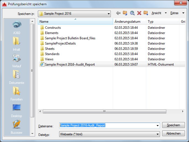Click the Views folder icon

42,59
